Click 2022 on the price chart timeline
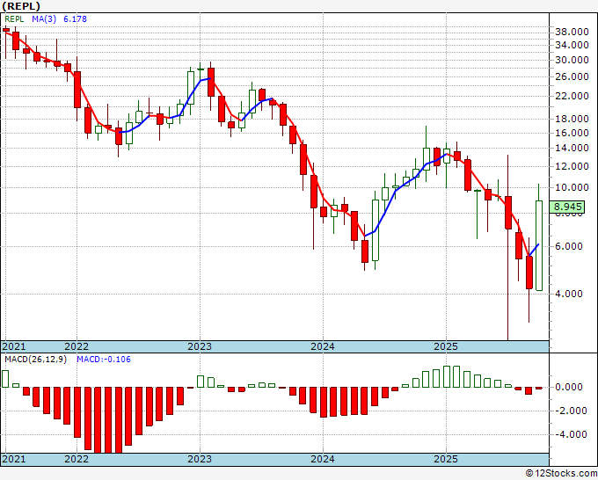Image resolution: width=598 pixels, height=480 pixels. pyautogui.click(x=77, y=346)
